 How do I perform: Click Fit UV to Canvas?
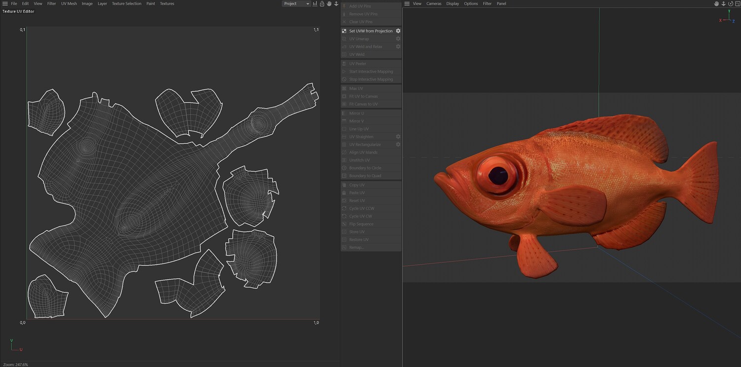pos(371,96)
